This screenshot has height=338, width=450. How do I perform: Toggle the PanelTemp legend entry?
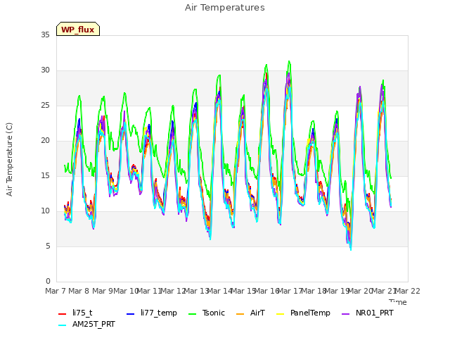(x=303, y=313)
